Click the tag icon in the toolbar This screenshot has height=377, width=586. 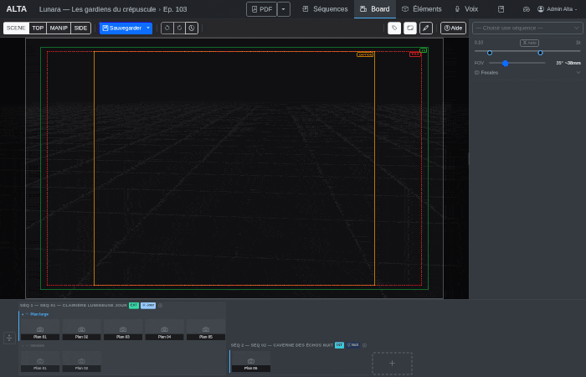[x=394, y=28]
